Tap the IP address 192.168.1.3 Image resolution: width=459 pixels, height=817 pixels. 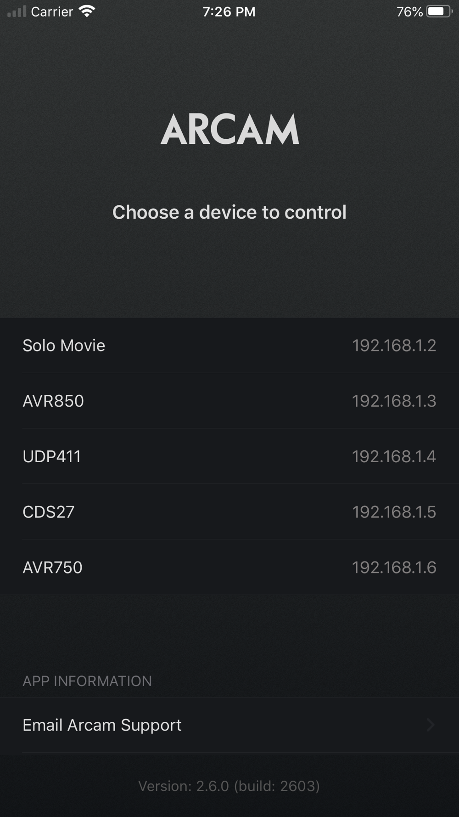(394, 401)
